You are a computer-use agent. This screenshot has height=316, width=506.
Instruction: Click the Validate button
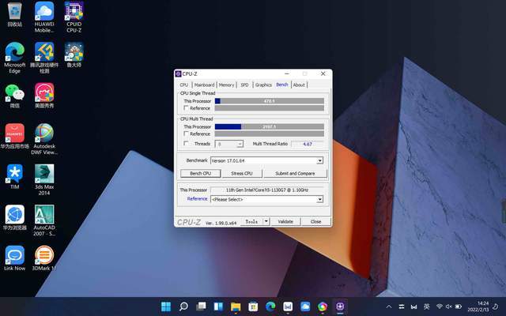[x=285, y=221]
